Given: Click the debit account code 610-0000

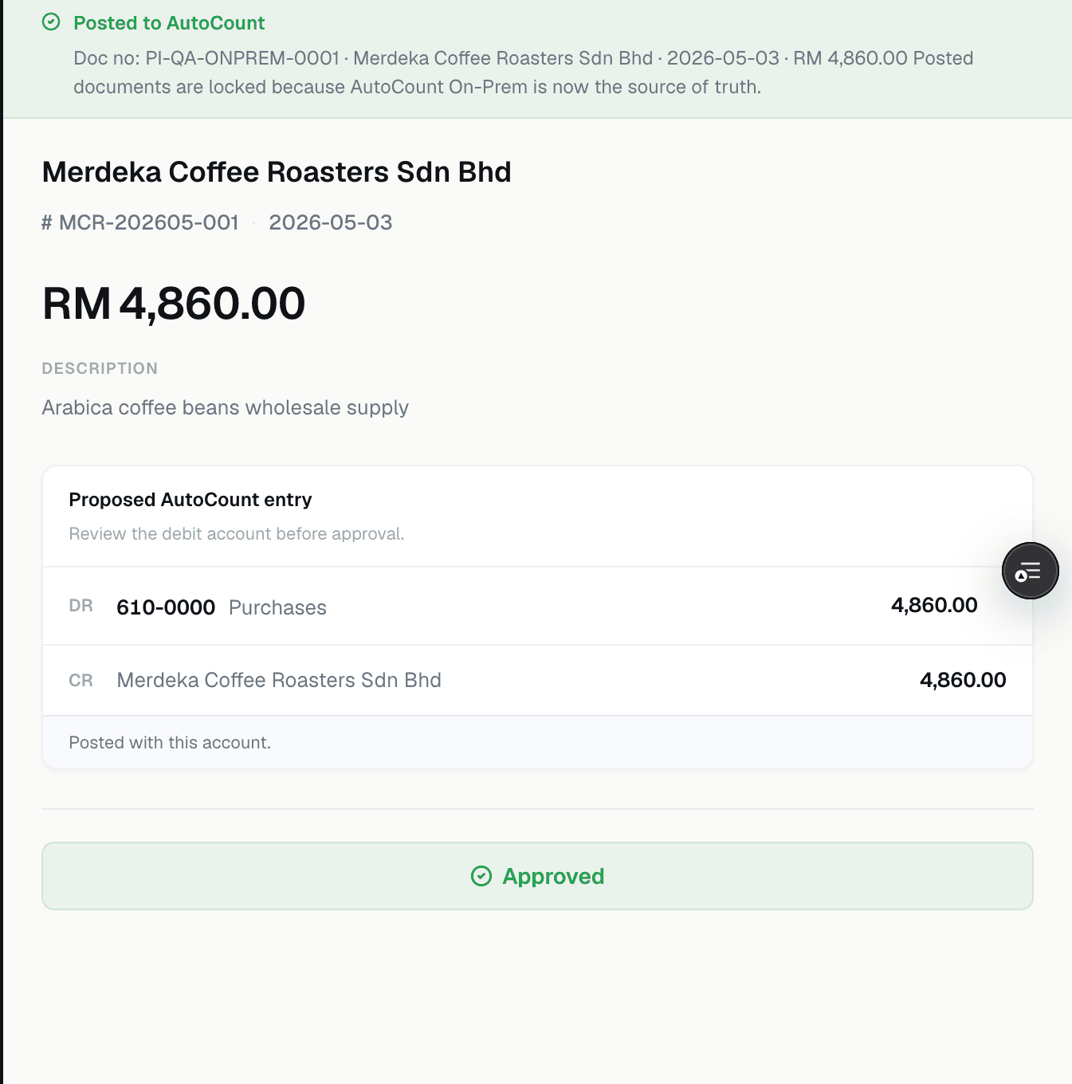Looking at the screenshot, I should point(166,607).
